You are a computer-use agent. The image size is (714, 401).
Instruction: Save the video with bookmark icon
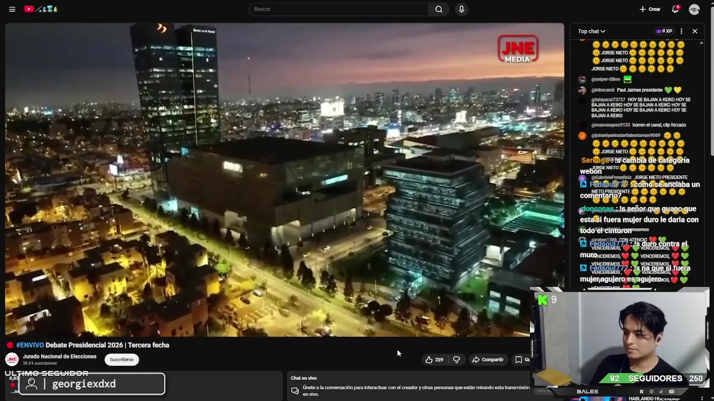click(x=519, y=360)
